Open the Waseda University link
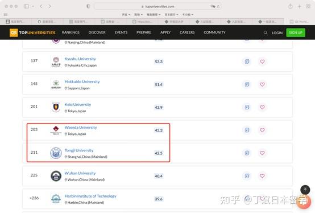The height and width of the screenshot is (213, 315). [81, 128]
